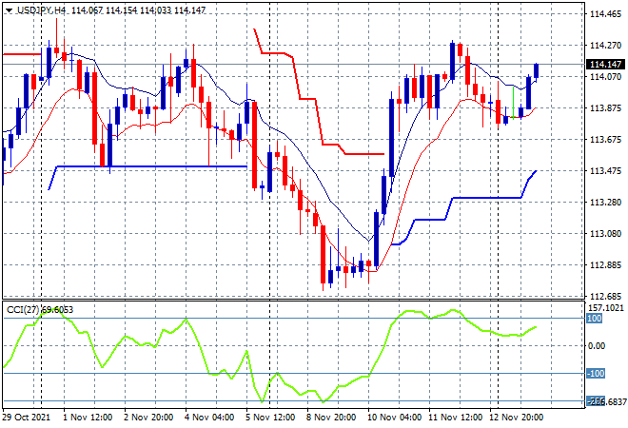
Task: Click the current price label 114.147
Action: click(605, 65)
